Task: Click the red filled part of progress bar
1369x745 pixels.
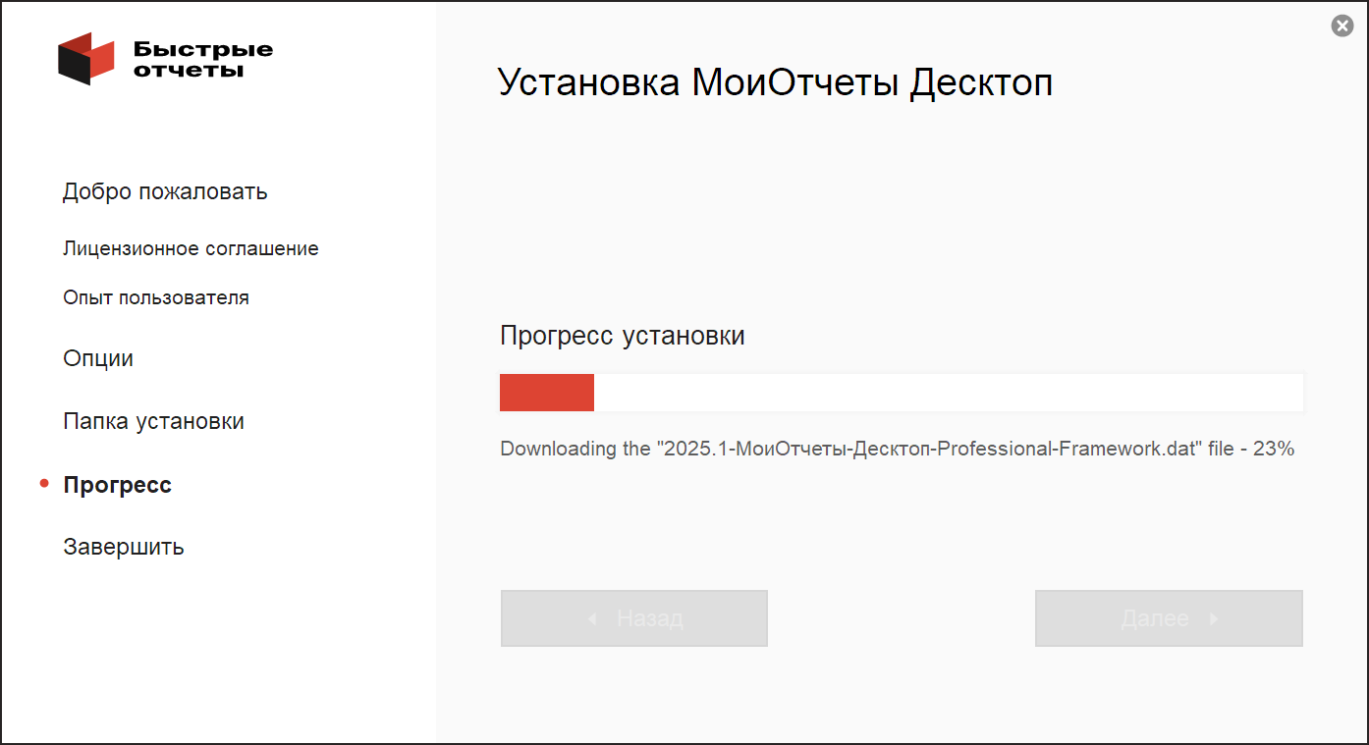Action: [x=546, y=393]
